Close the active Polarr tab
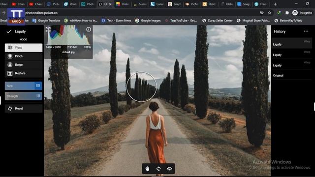 coord(110,4)
